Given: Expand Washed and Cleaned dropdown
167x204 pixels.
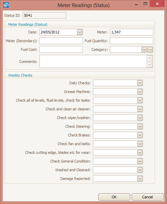Looking at the screenshot, I should pyautogui.click(x=140, y=170).
